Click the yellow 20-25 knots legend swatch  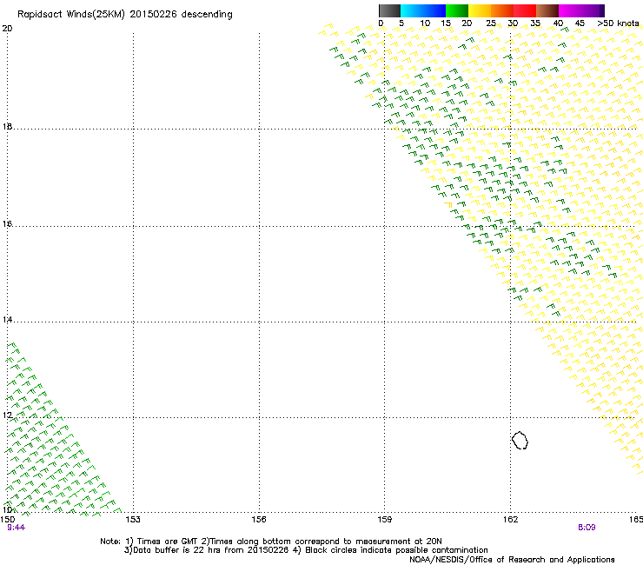coord(480,10)
